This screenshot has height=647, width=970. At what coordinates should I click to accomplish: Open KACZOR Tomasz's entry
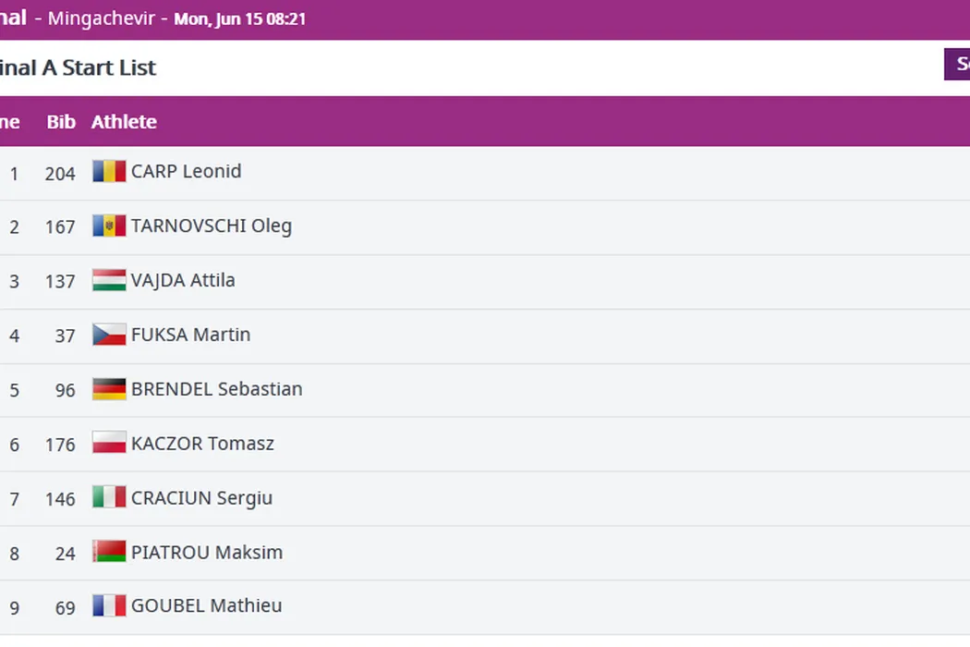tap(202, 444)
